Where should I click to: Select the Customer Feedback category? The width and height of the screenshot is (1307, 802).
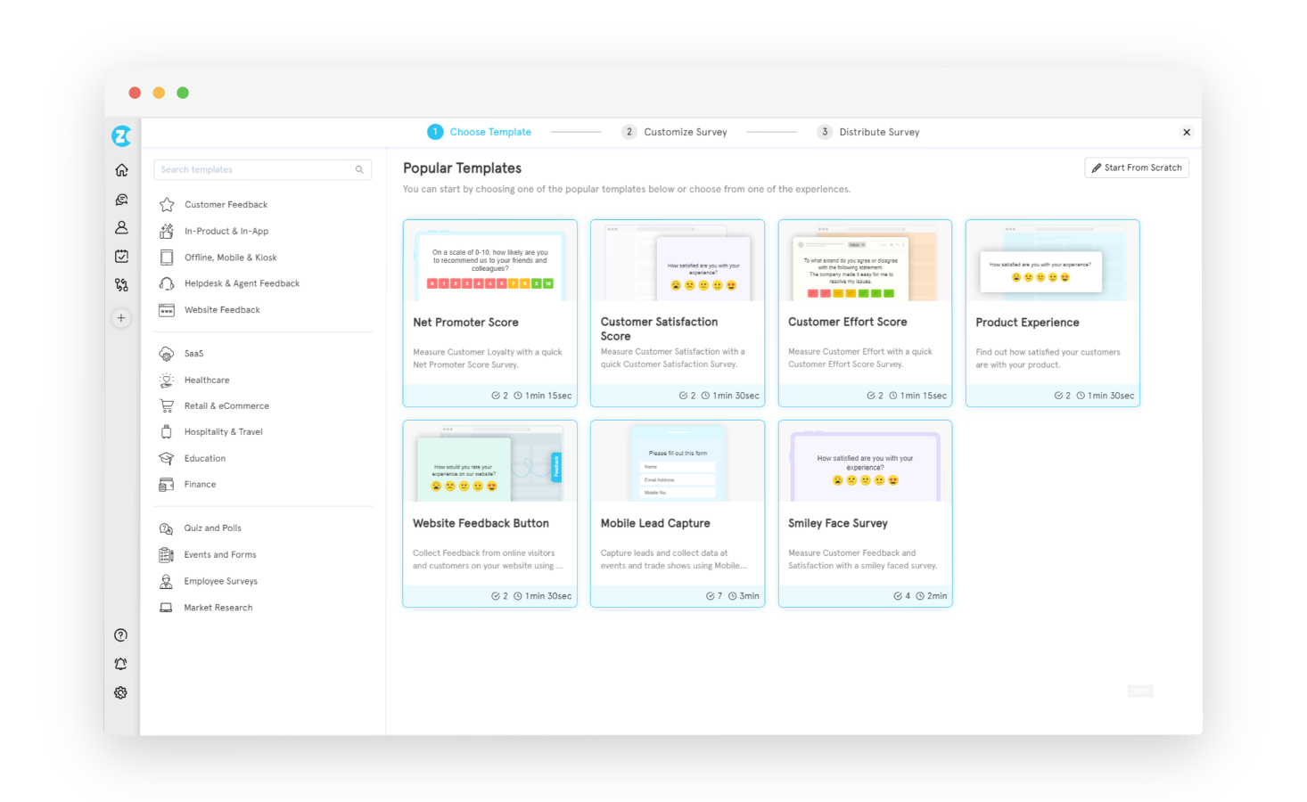tap(226, 204)
